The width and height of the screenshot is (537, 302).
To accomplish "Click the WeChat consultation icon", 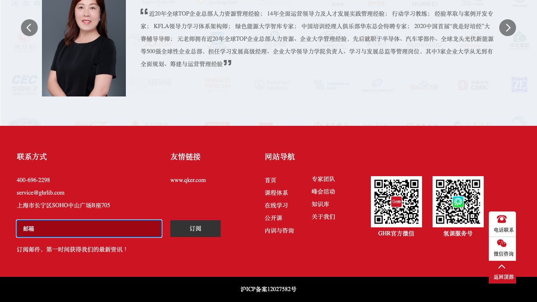I will coord(502,244).
